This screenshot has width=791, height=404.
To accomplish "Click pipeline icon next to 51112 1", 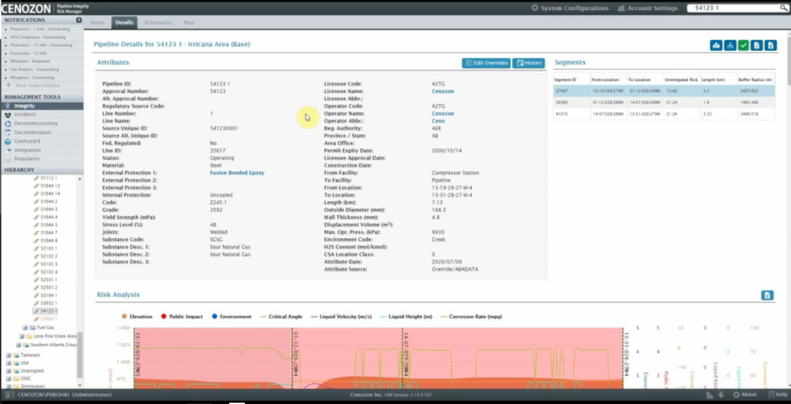I will coord(36,178).
